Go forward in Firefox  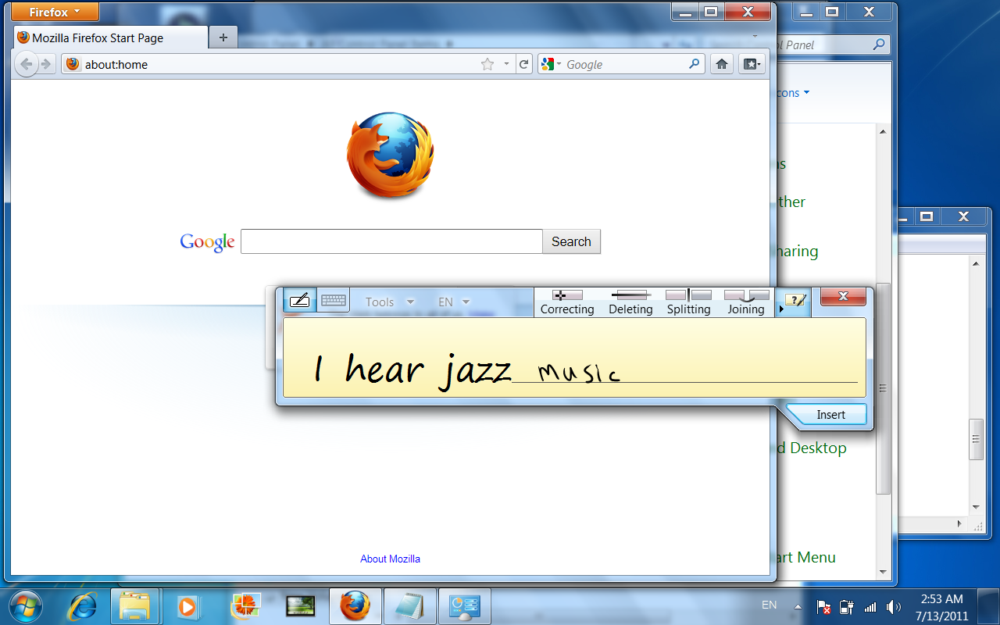coord(46,64)
